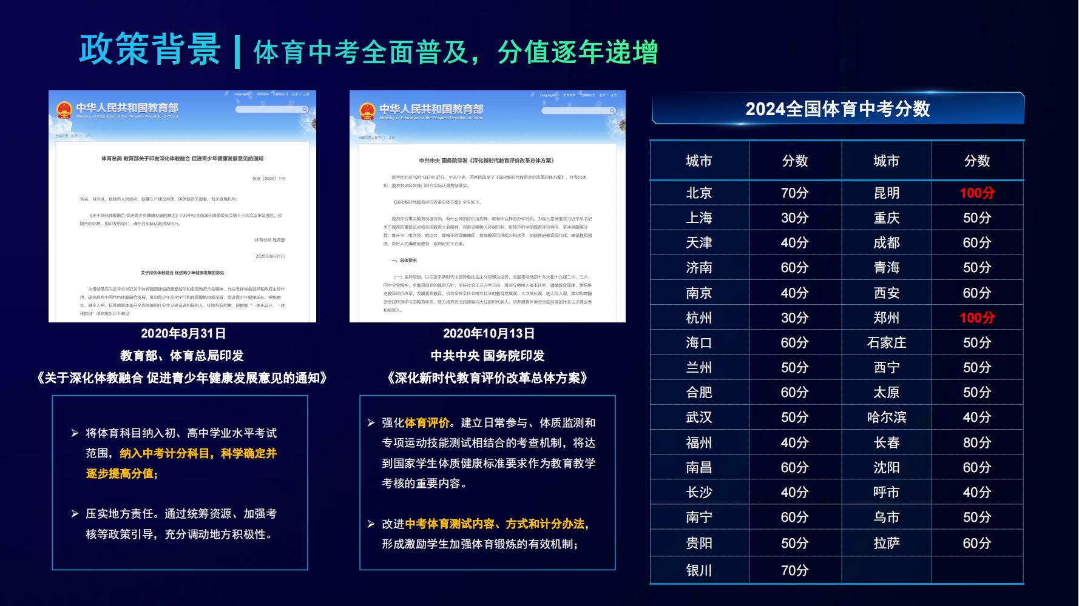1079x606 pixels.
Task: Select the 武汉 city cell
Action: 699,417
